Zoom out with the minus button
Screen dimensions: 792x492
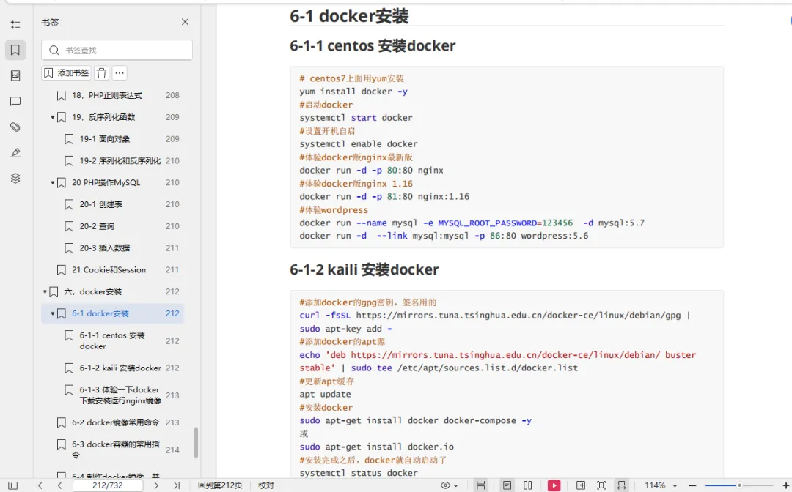[692, 485]
